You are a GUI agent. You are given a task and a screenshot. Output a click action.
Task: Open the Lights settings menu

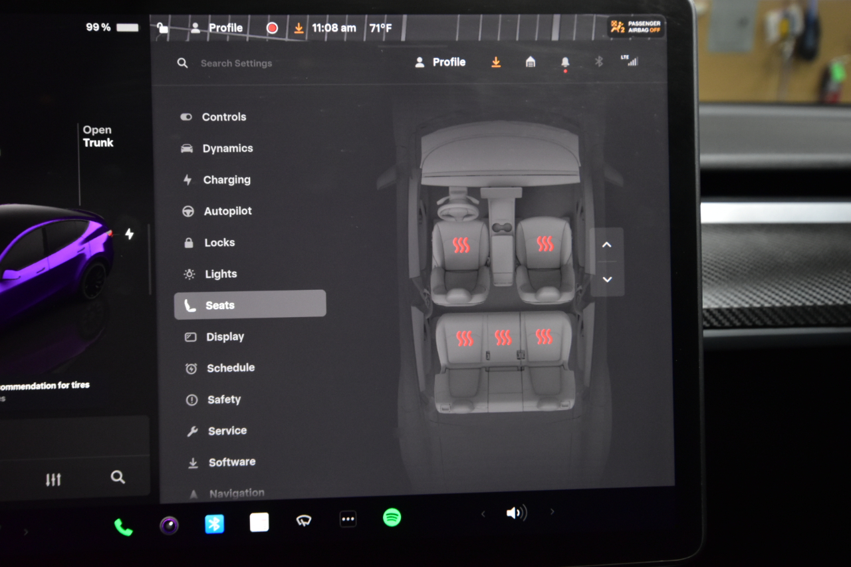[x=210, y=274]
